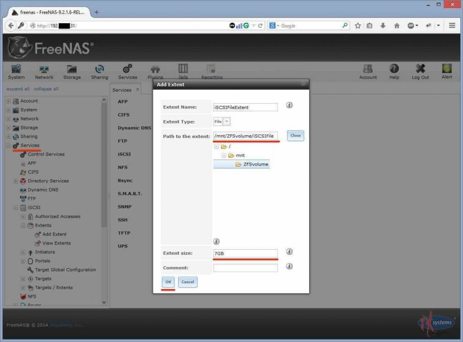Click info icon beside Comment field

point(289,266)
